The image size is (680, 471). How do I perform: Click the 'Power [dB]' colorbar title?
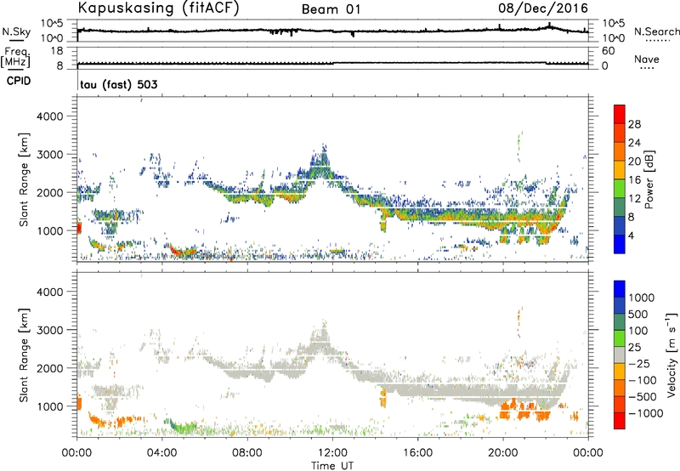click(x=649, y=179)
